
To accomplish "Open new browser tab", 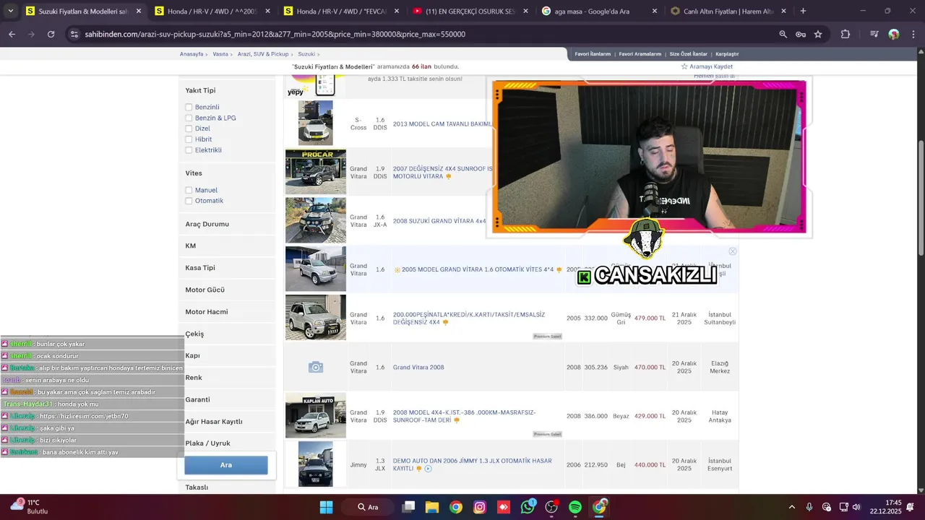I will point(803,11).
